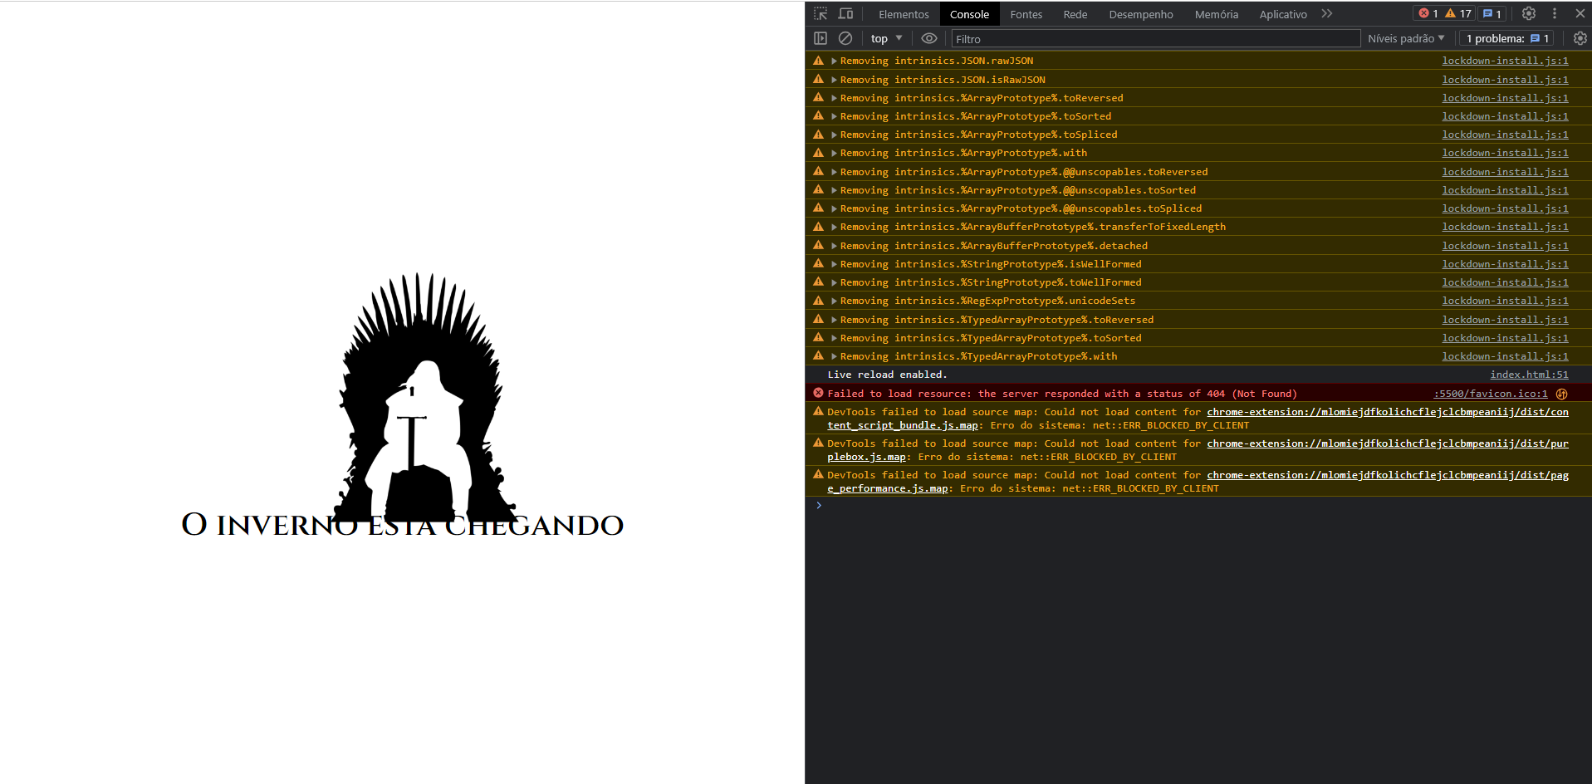Image resolution: width=1592 pixels, height=784 pixels.
Task: Open the Memória tab
Action: [1216, 14]
